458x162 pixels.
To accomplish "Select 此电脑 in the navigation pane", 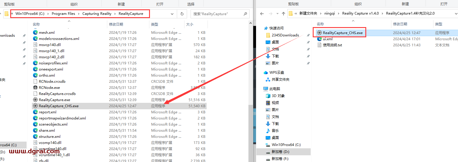I will coord(272,89).
